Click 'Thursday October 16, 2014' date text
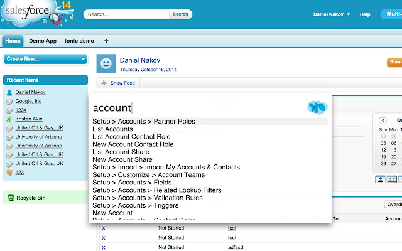 [x=148, y=70]
